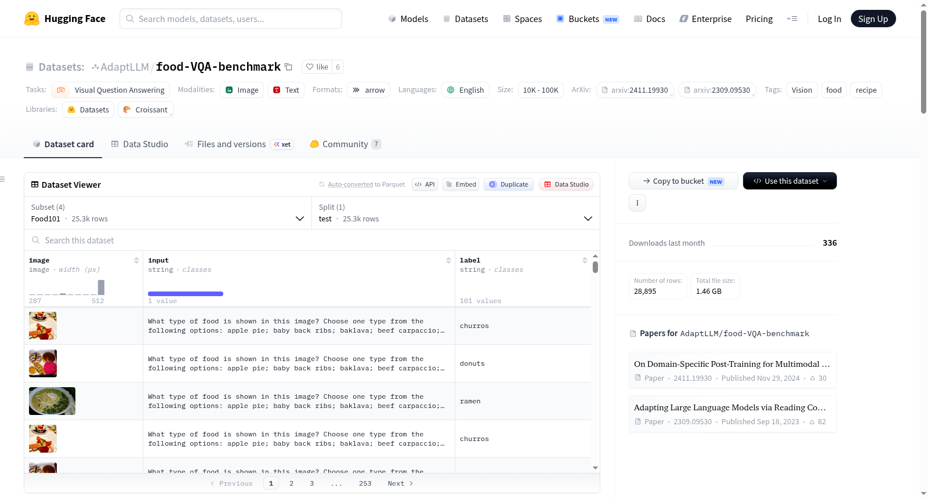Sort the image column
The height and width of the screenshot is (499, 928).
[136, 260]
